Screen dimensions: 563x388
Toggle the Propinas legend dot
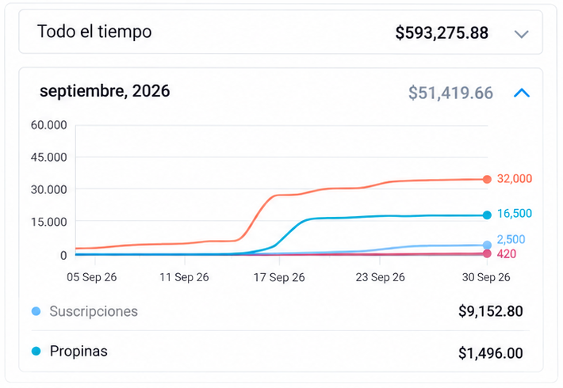(x=36, y=351)
